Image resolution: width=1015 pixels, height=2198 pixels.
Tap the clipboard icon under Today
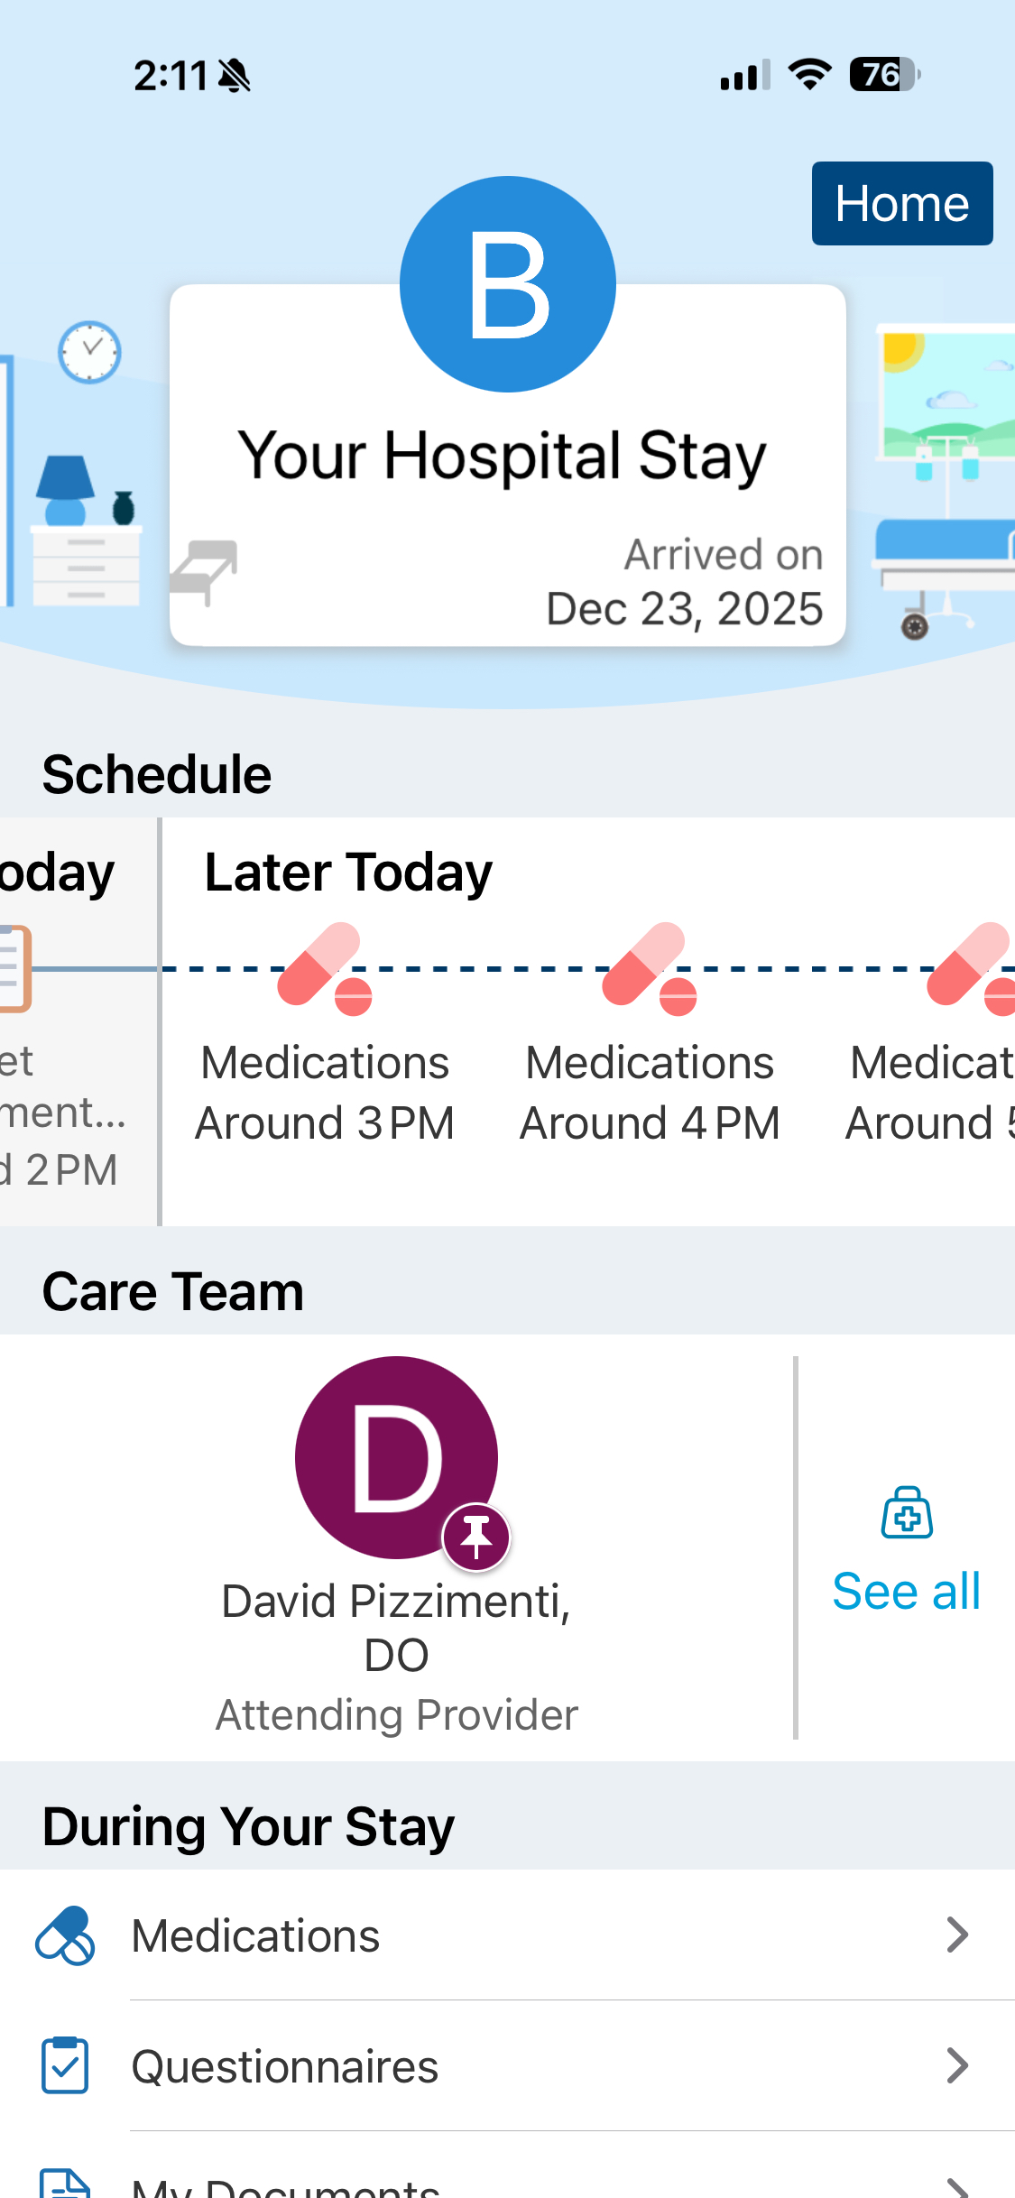coord(14,968)
